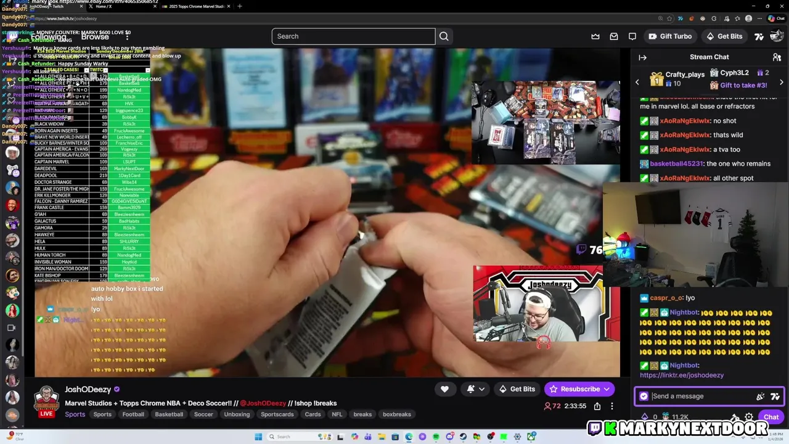789x444 pixels.
Task: Open chat settings gear icon
Action: [x=749, y=417]
